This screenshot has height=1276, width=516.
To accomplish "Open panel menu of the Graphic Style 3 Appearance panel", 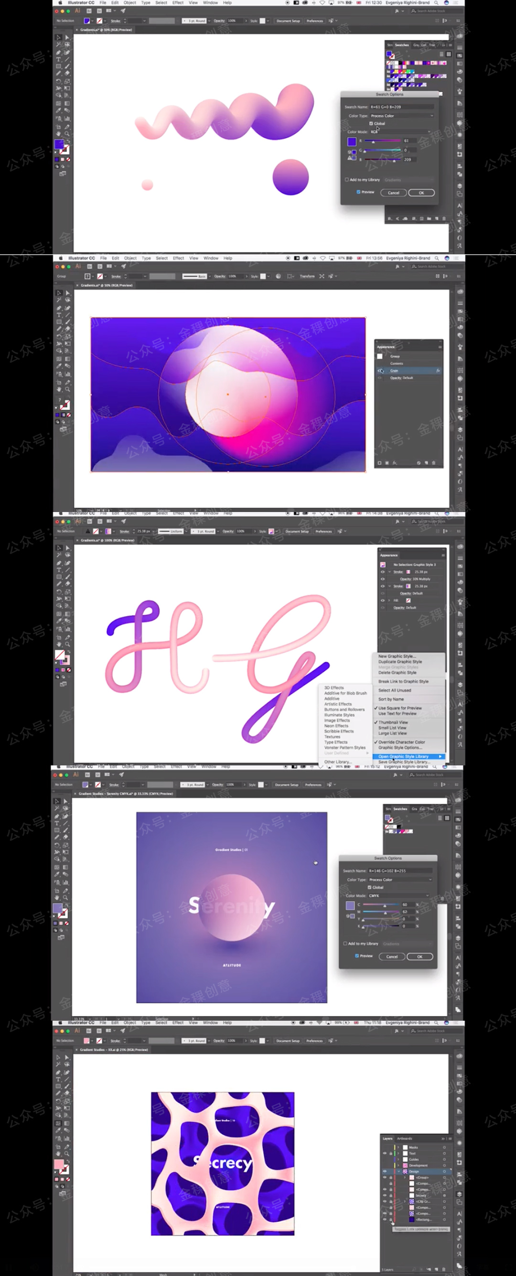I will tap(443, 555).
